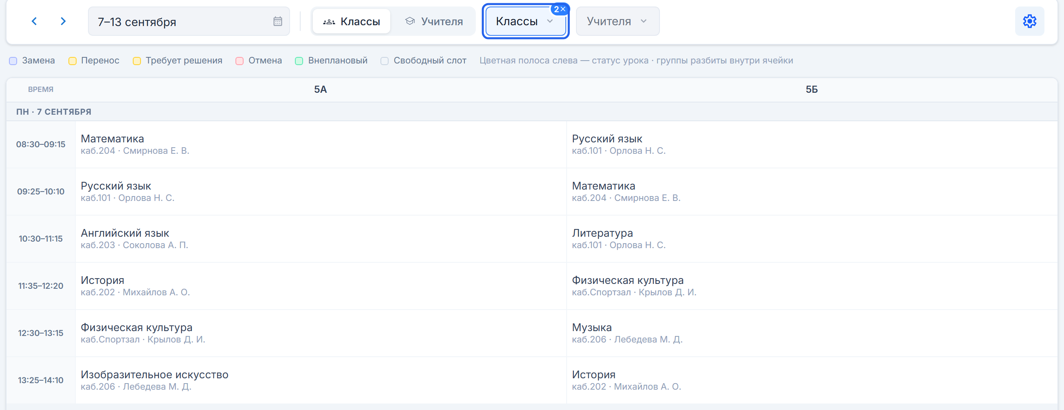Click the Свободный слот legend swatch
Viewport: 1064px width, 410px height.
tap(385, 61)
